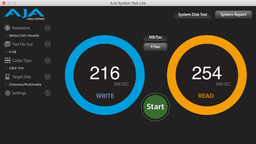The width and height of the screenshot is (256, 144).
Task: Click the 216 write speed reading
Action: [x=105, y=73]
